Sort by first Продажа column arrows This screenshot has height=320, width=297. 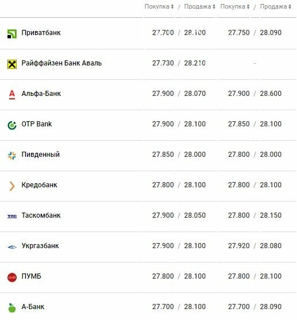[x=214, y=7]
